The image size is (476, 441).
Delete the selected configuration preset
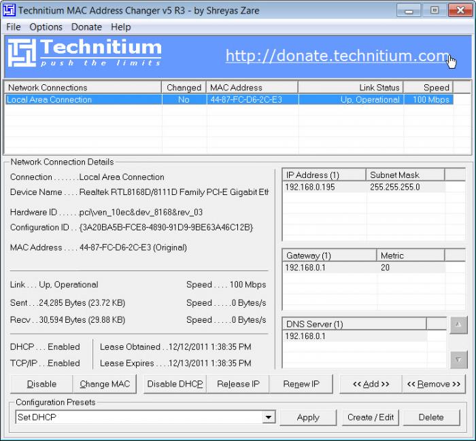point(431,417)
